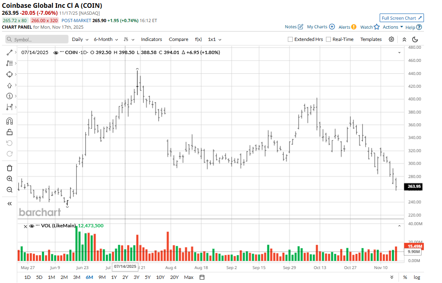Image resolution: width=442 pixels, height=283 pixels.
Task: Switch to dark mode moon icon
Action: tap(415, 39)
